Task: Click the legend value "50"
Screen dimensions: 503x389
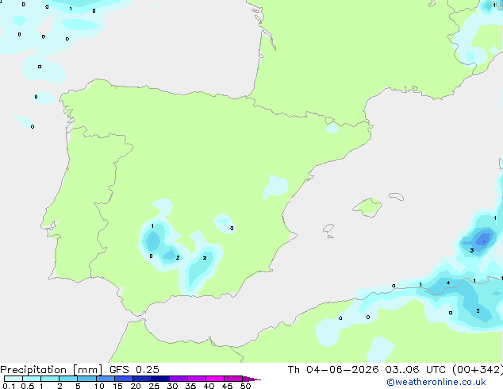Action: click(245, 386)
